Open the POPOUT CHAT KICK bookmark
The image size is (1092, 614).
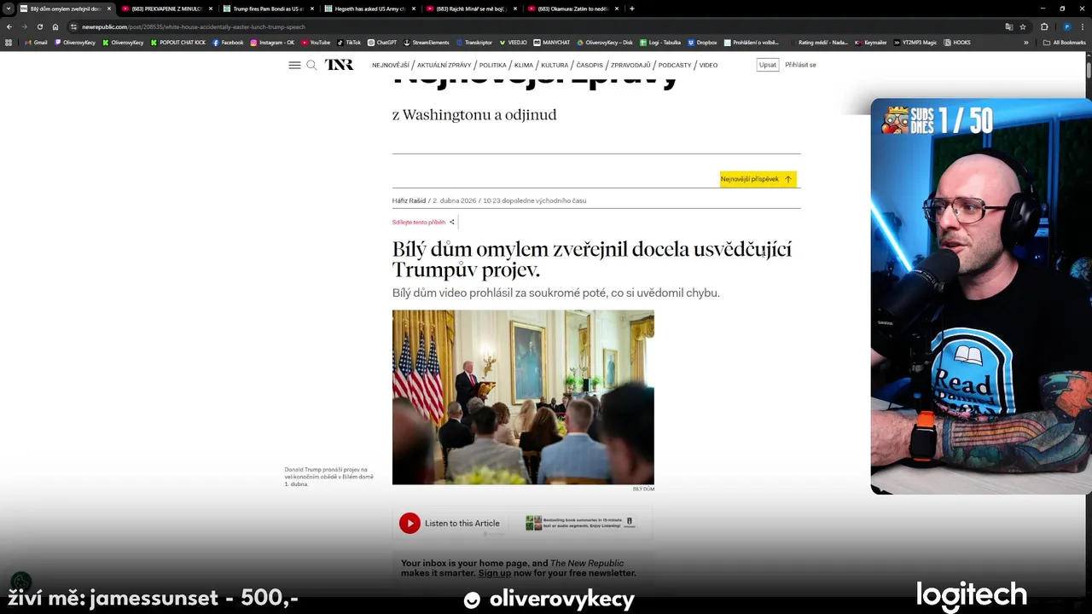[177, 42]
